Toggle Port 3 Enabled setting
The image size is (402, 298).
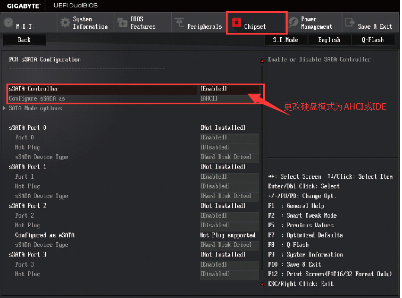tap(229, 264)
